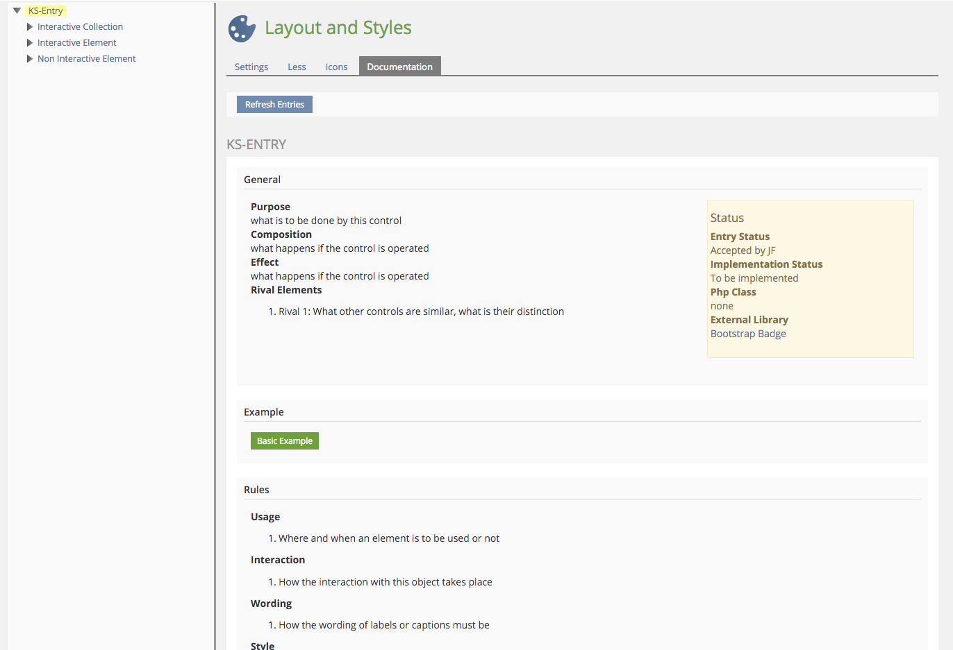Expand the Interactive Collection node arrow

[x=30, y=27]
